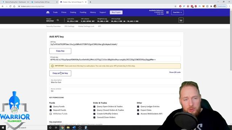Open the Joachim account dropdown
The height and width of the screenshot is (130, 232).
tap(177, 12)
